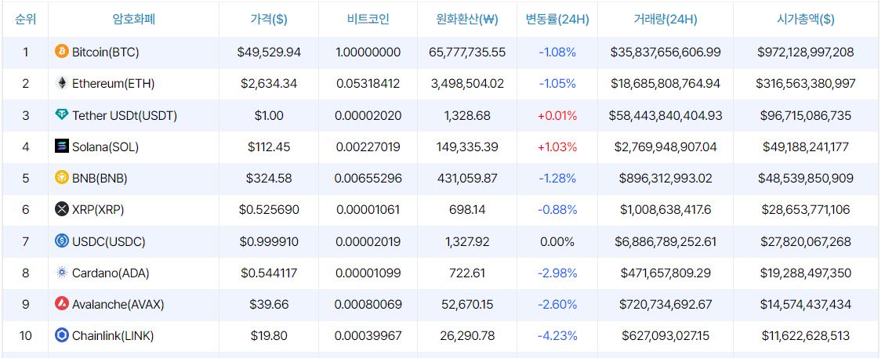Viewport: 885px width, 358px height.
Task: Click the BNB yellow logo icon
Action: (x=61, y=178)
